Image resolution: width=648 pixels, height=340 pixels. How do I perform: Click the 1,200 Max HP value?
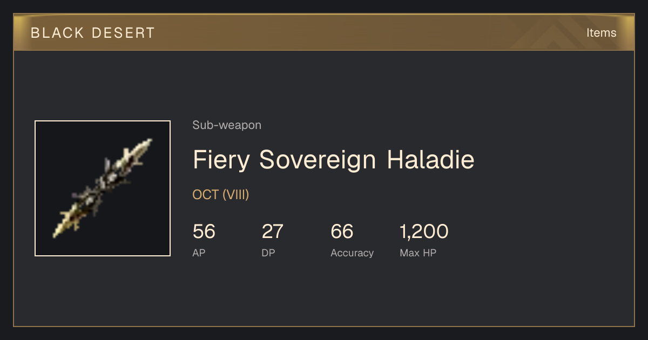(424, 232)
